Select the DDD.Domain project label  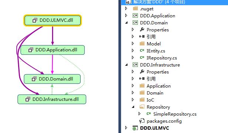tap(154, 23)
